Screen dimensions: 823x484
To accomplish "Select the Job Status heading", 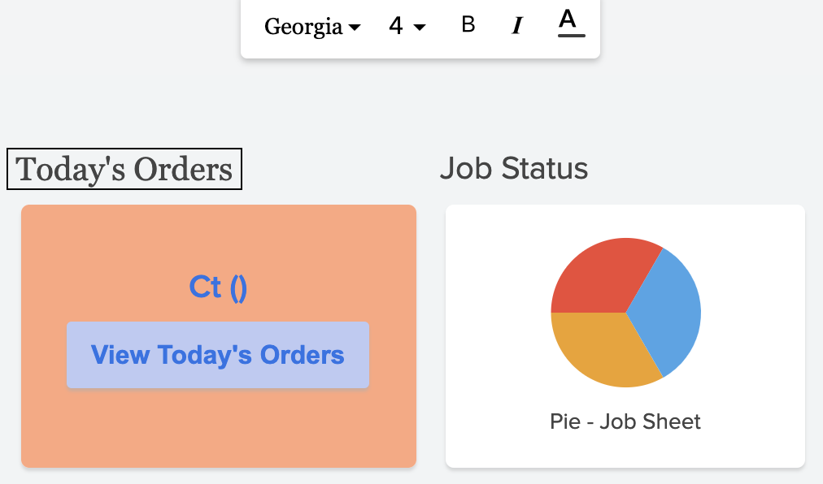I will tap(513, 168).
